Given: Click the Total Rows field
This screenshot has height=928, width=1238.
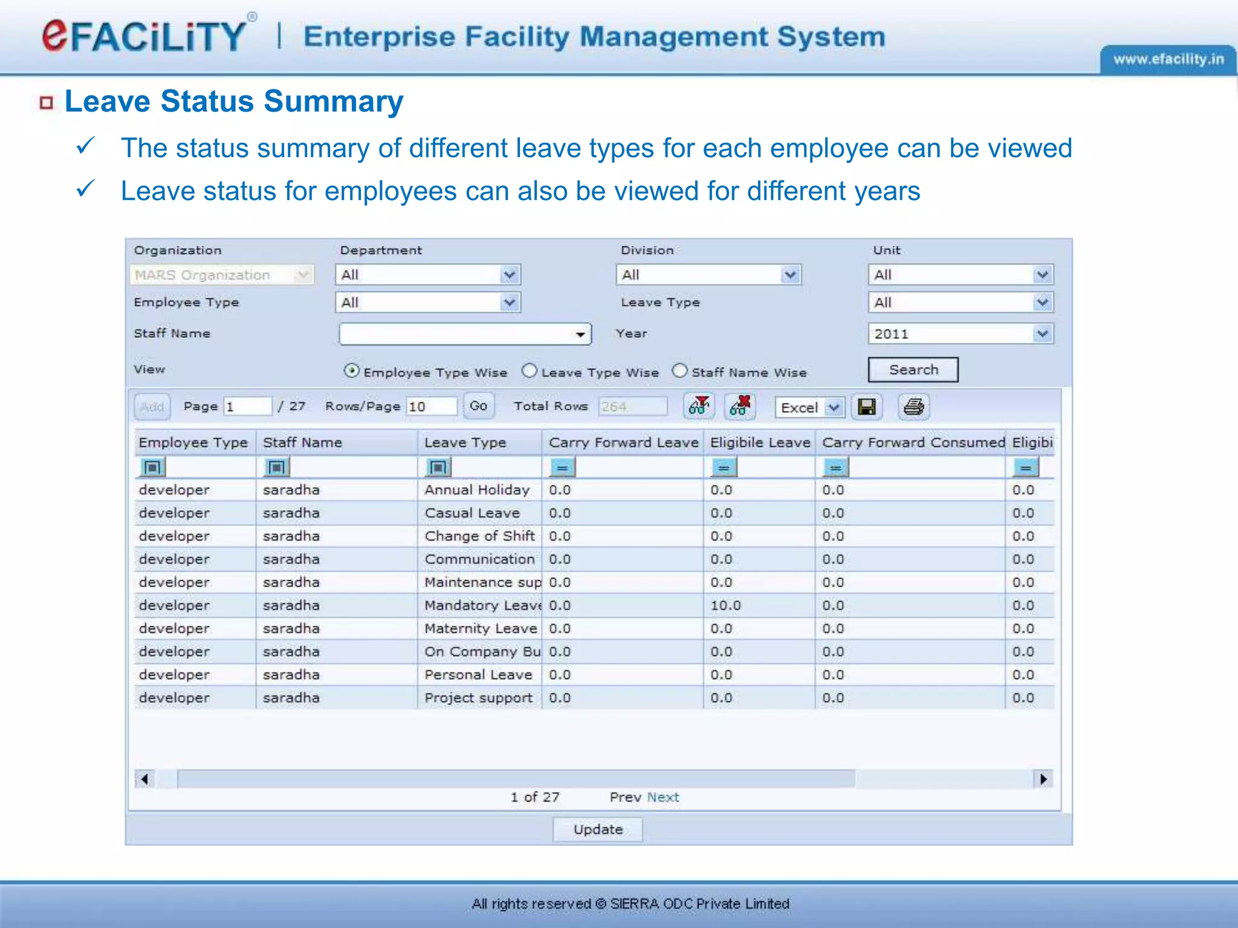Looking at the screenshot, I should click(x=633, y=406).
